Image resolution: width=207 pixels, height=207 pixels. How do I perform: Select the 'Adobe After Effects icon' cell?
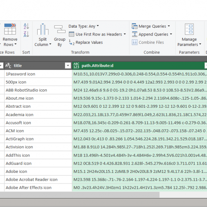(38, 187)
